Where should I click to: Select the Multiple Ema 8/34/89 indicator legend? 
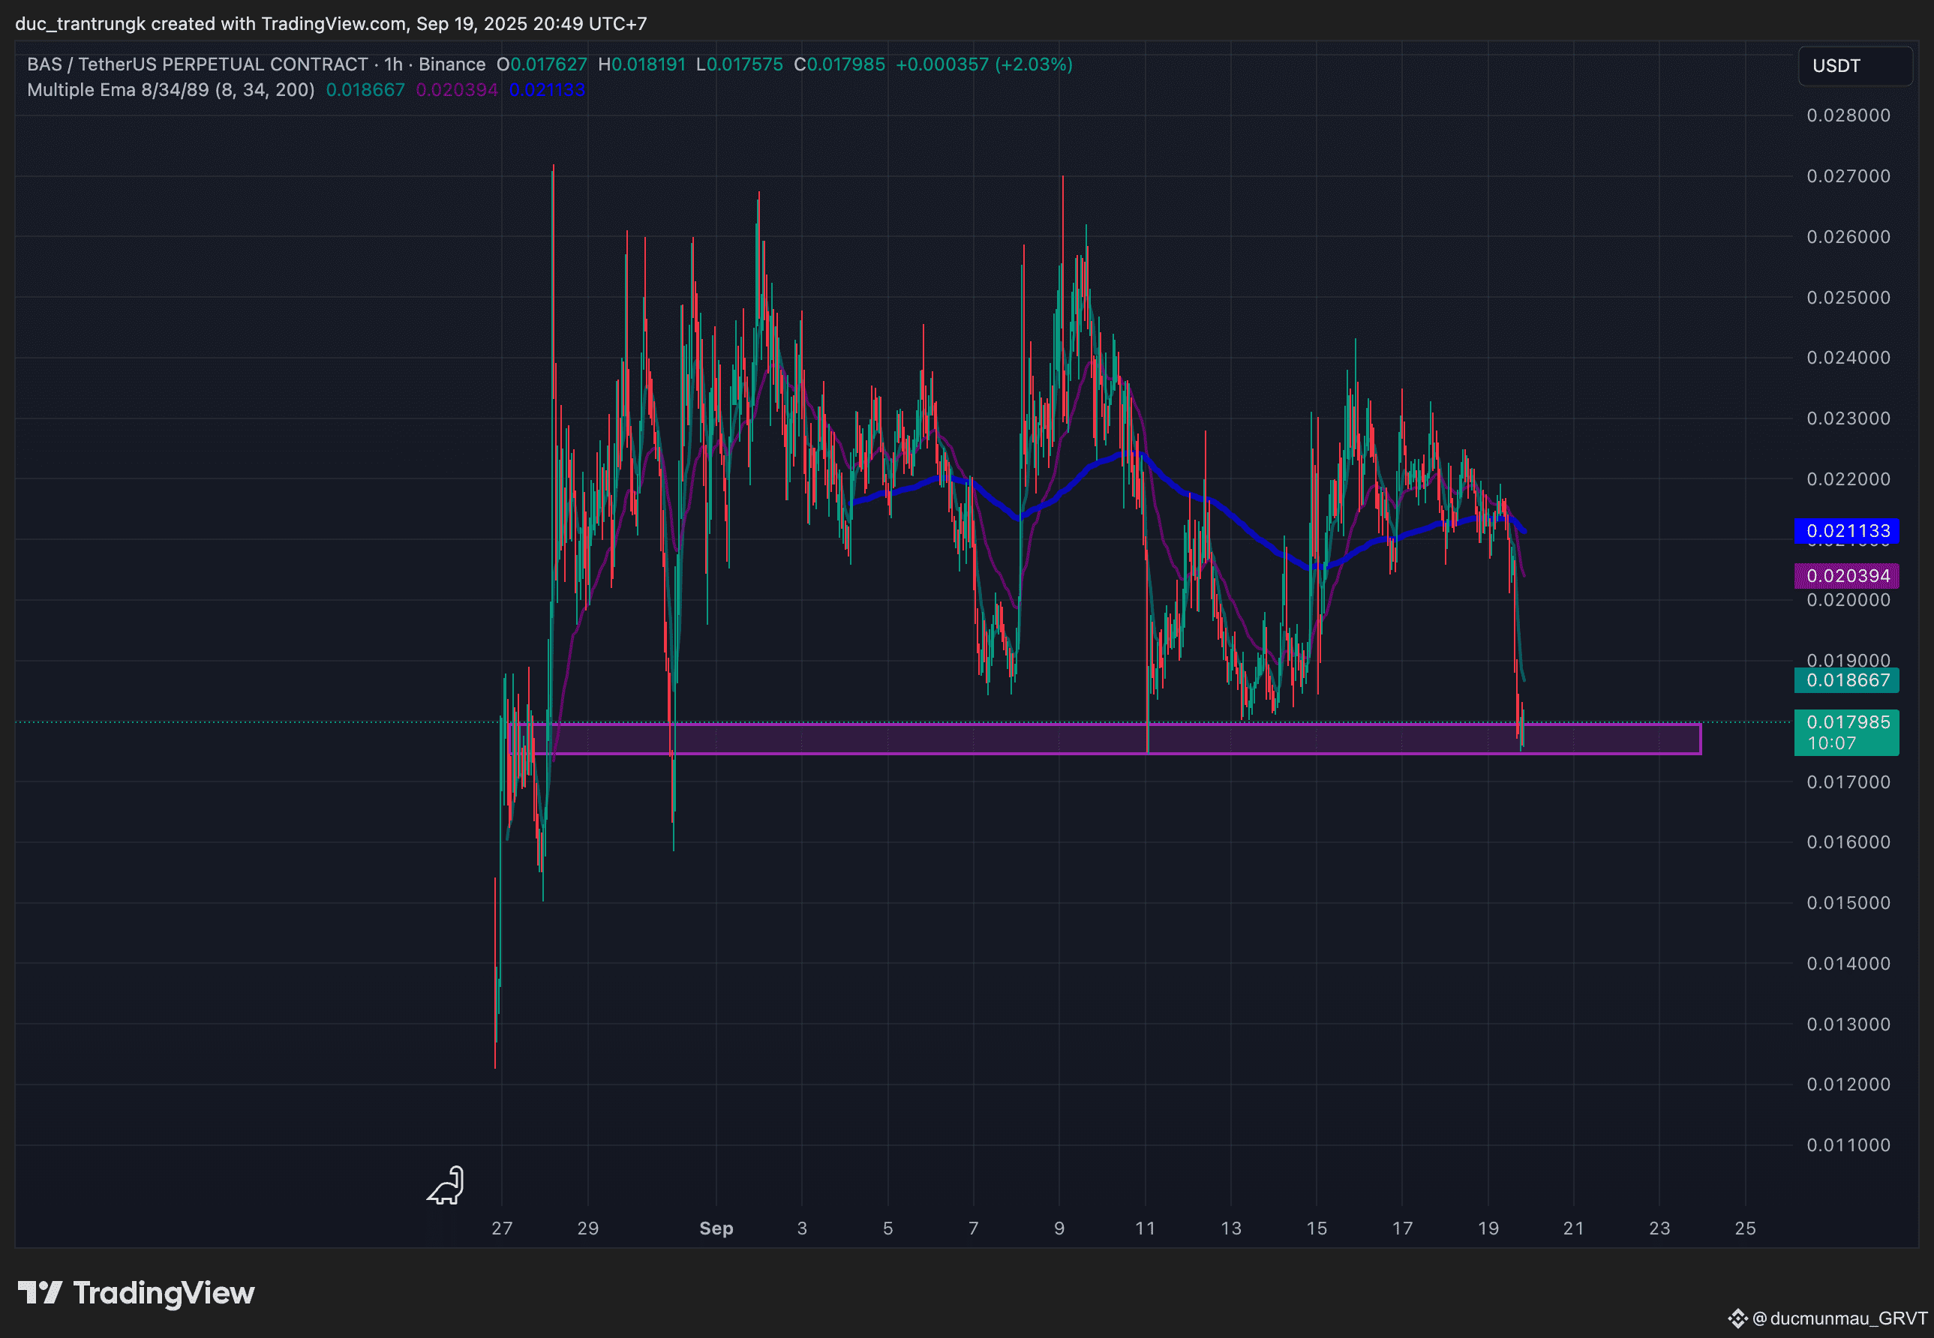coord(170,90)
